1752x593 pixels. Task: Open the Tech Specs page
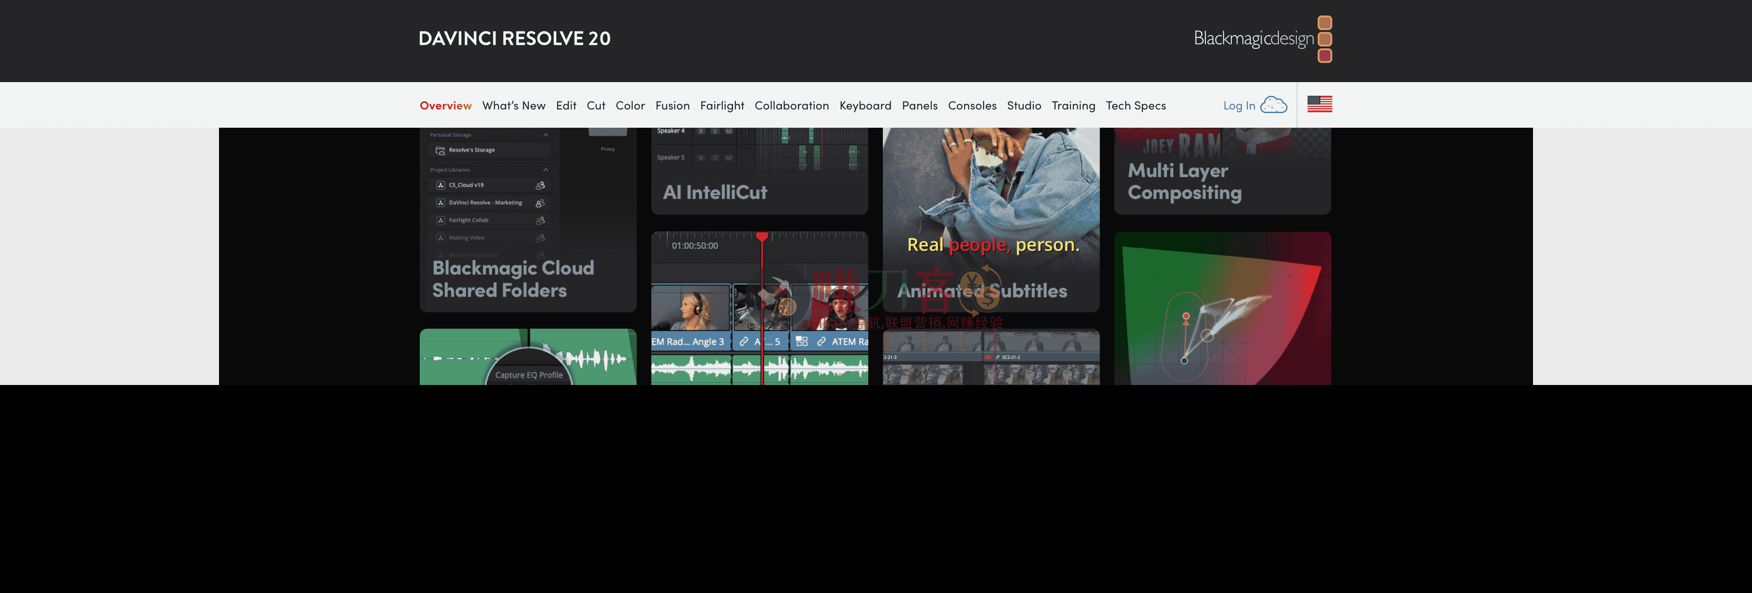tap(1136, 105)
